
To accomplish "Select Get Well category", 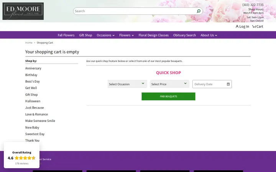I will 31,88.
